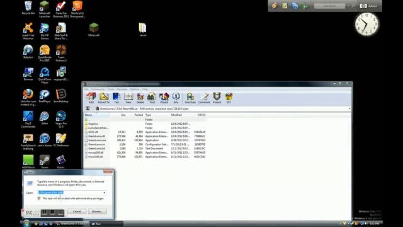
Task: Open the RealPlayer desktop icon
Action: [x=45, y=96]
